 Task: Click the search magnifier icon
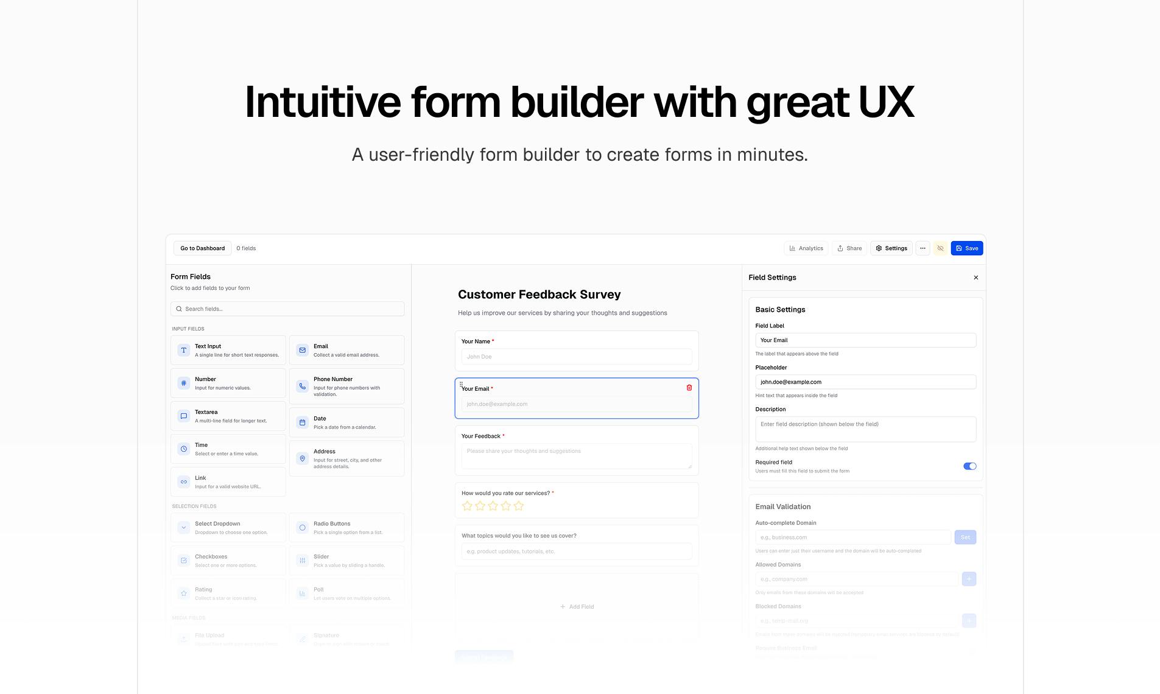pyautogui.click(x=179, y=309)
